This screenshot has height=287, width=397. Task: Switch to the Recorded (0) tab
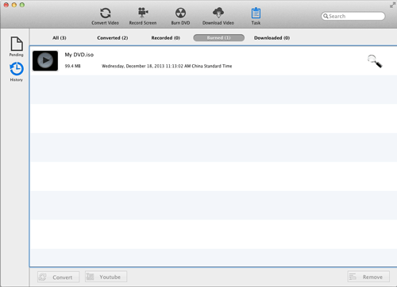click(166, 38)
